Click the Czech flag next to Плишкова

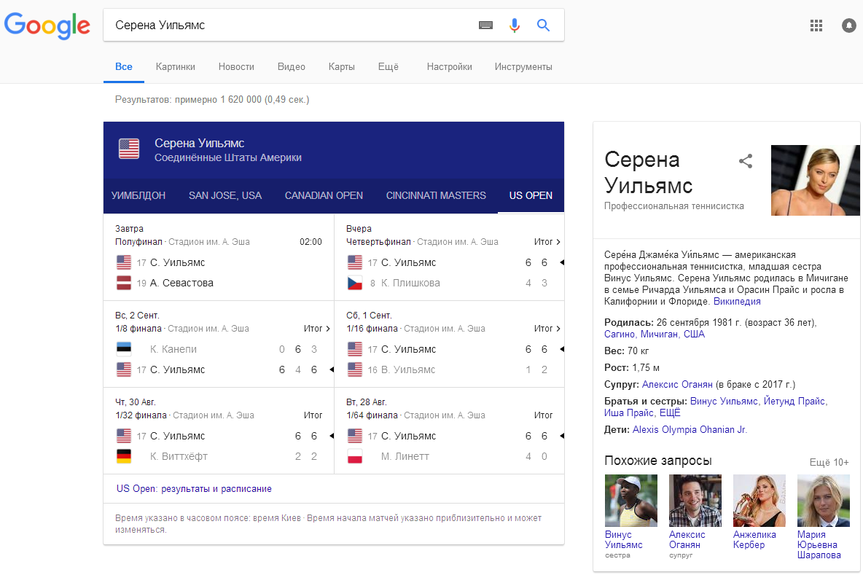pos(354,283)
